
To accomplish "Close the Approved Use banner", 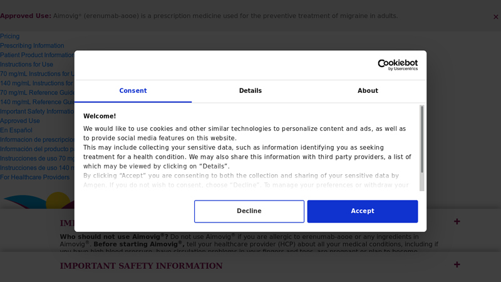I will pos(495,17).
